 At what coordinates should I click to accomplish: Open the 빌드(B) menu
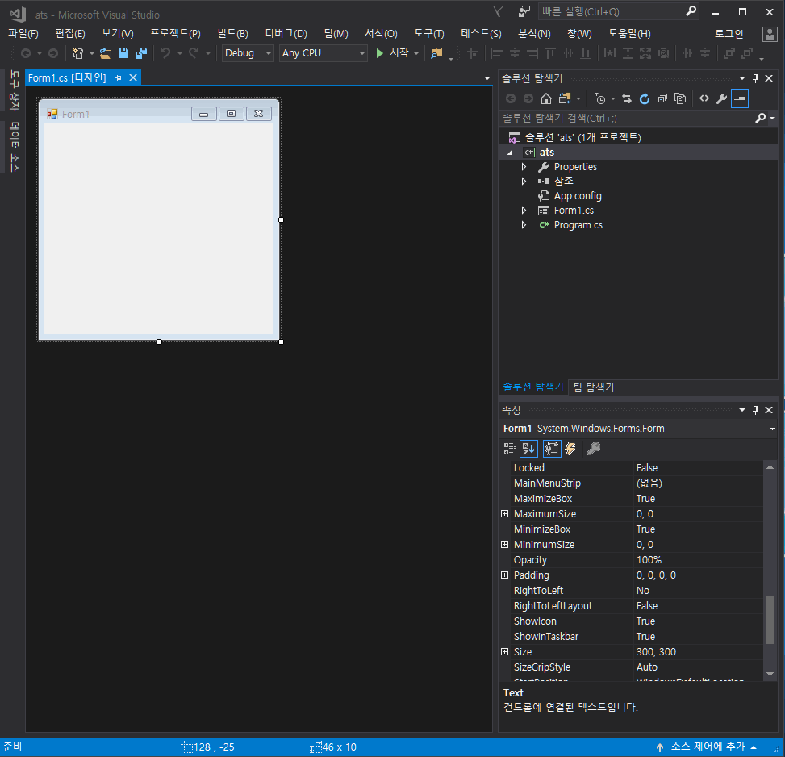232,33
